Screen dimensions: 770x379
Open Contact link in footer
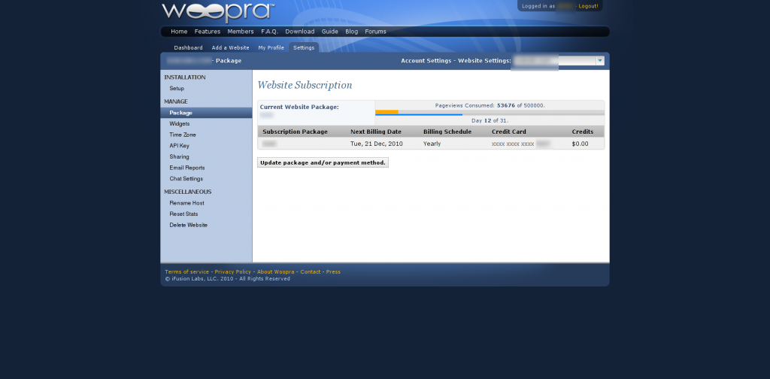pyautogui.click(x=311, y=272)
